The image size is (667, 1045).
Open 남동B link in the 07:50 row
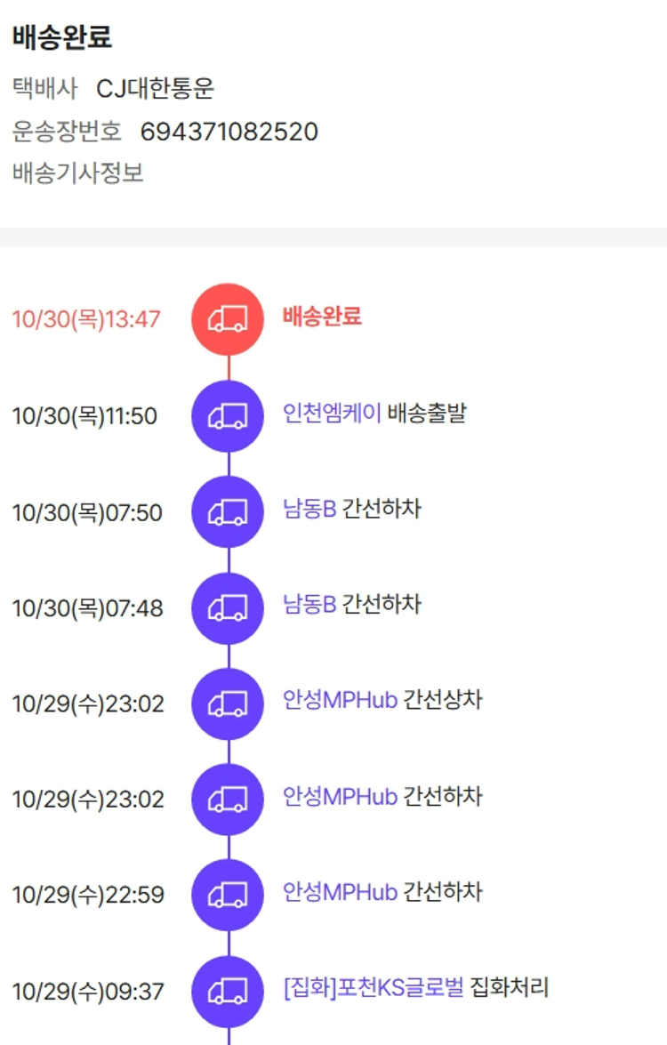(309, 510)
